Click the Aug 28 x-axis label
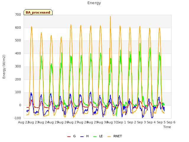Image resolution: width=189 pixels, height=142 pixels. pyautogui.click(x=83, y=122)
